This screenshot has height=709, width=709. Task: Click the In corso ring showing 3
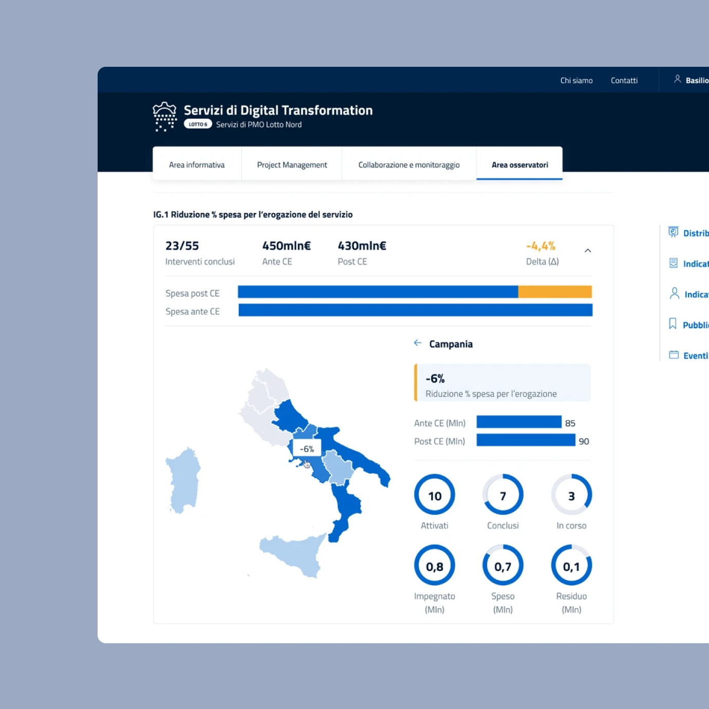[x=571, y=495]
